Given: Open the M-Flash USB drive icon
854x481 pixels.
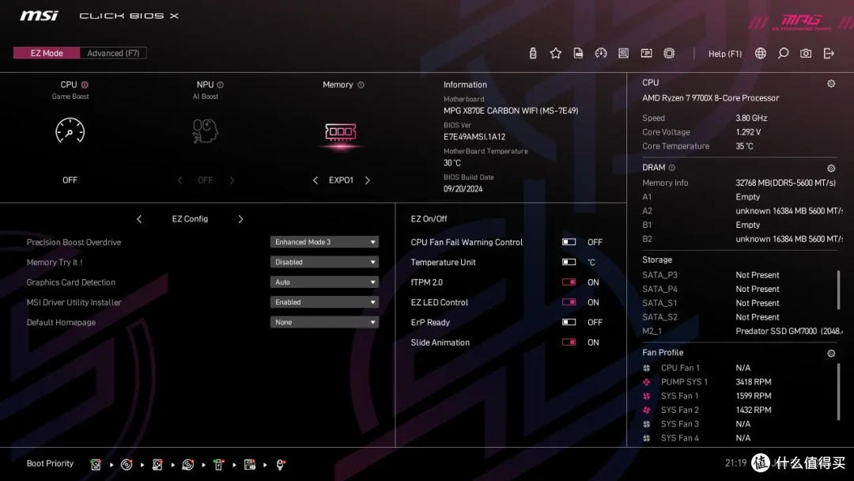Looking at the screenshot, I should coord(533,53).
